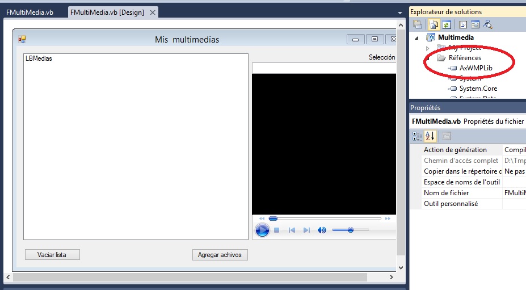Expand the My Project node

click(x=428, y=48)
